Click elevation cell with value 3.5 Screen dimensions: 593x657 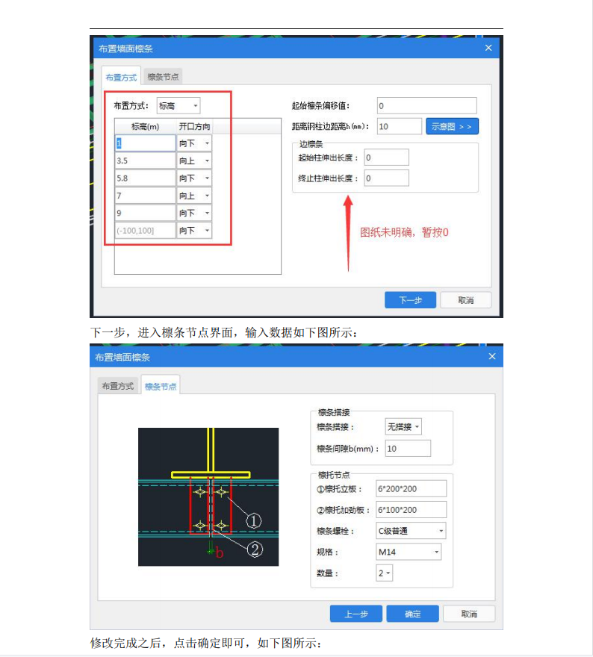click(145, 161)
